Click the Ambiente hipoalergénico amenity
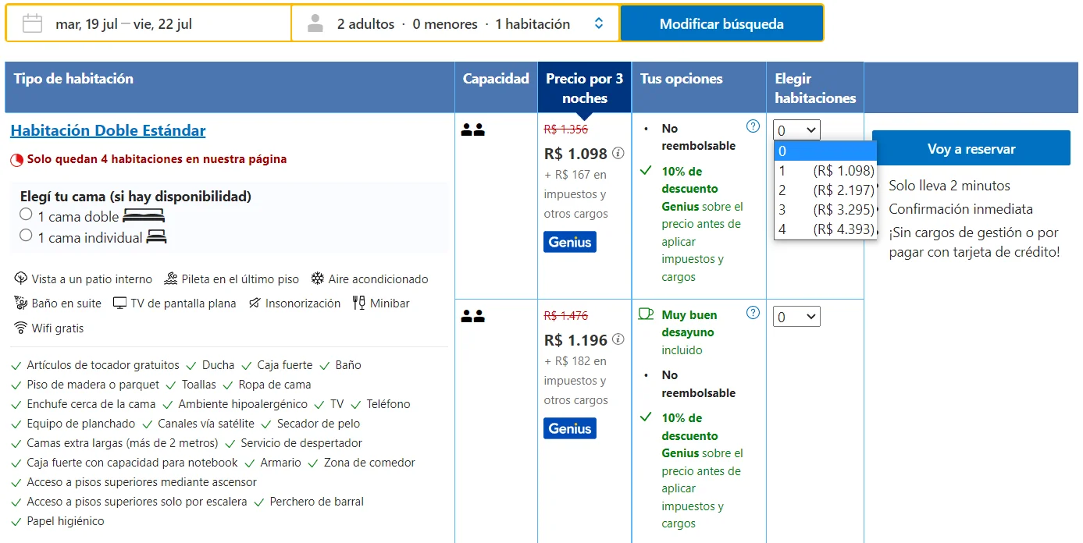The image size is (1083, 543). pyautogui.click(x=243, y=404)
